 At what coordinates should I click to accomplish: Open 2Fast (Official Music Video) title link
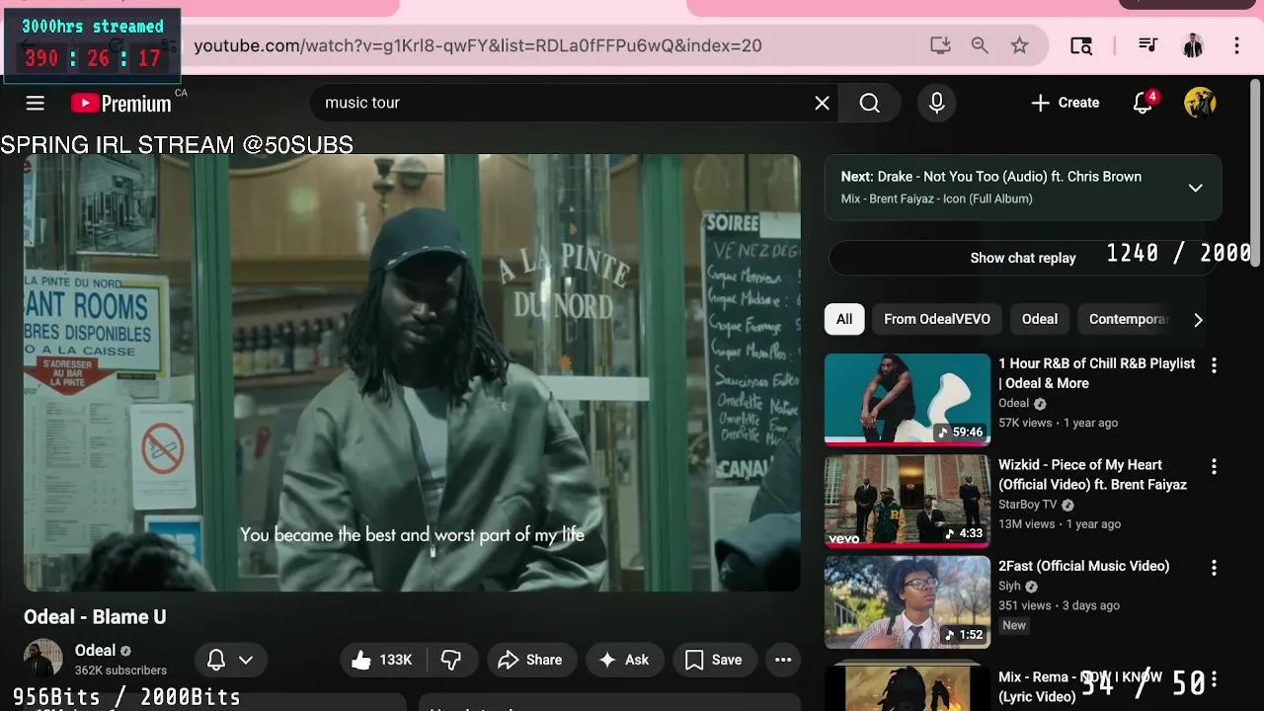point(1083,566)
